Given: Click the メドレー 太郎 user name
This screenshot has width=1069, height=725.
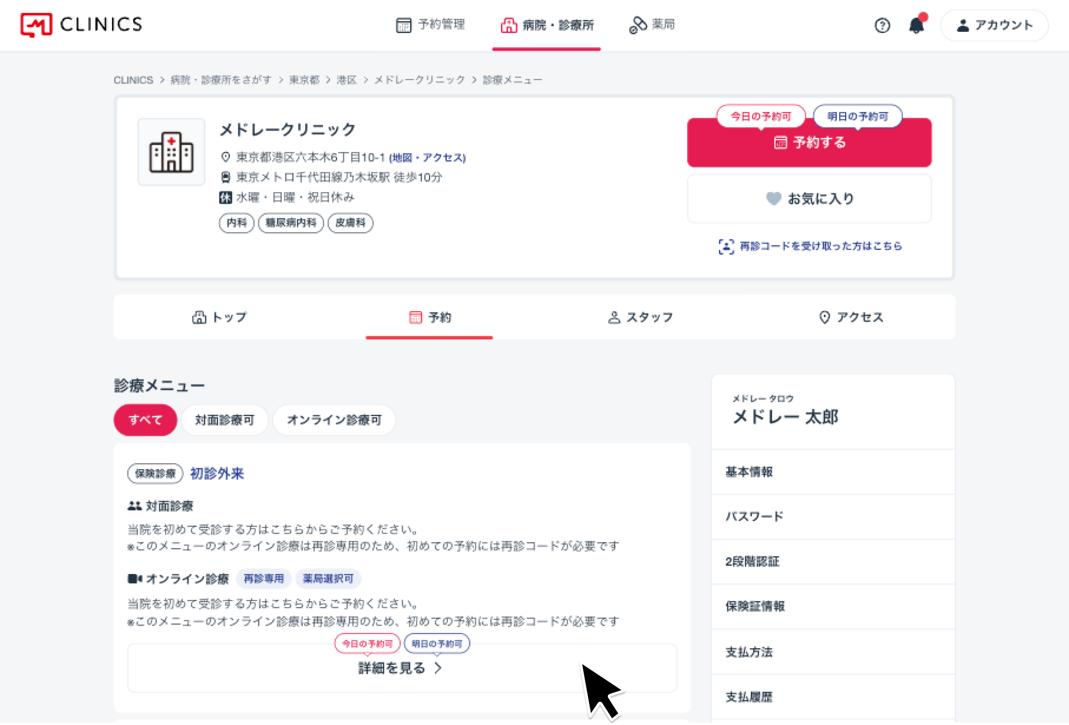Looking at the screenshot, I should (x=786, y=418).
